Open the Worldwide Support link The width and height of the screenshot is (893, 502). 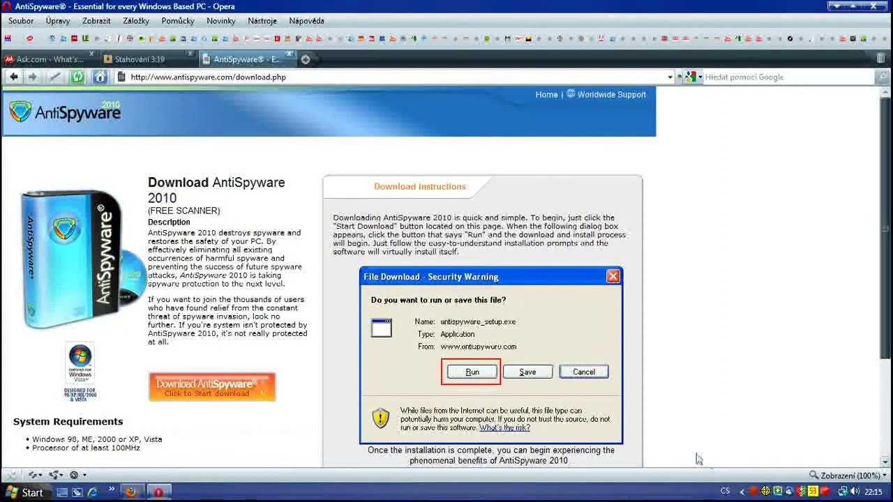(x=611, y=95)
